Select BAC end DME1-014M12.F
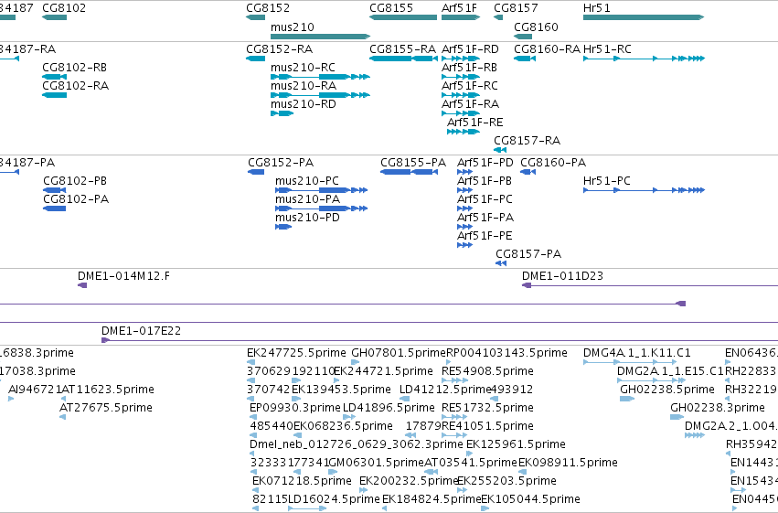Image resolution: width=778 pixels, height=513 pixels. (82, 285)
